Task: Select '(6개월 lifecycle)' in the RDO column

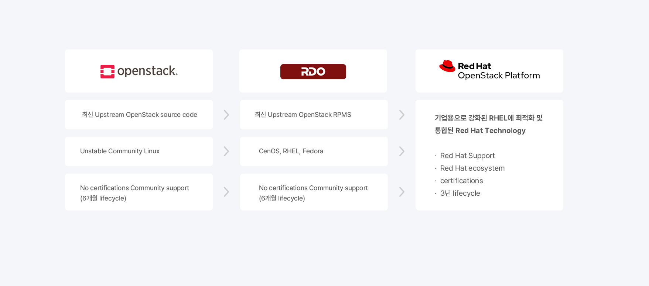Action: pos(282,198)
